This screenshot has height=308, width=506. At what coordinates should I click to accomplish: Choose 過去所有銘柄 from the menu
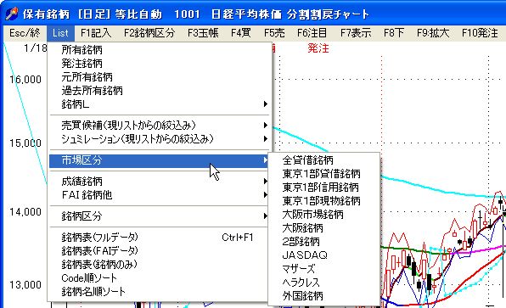159,91
